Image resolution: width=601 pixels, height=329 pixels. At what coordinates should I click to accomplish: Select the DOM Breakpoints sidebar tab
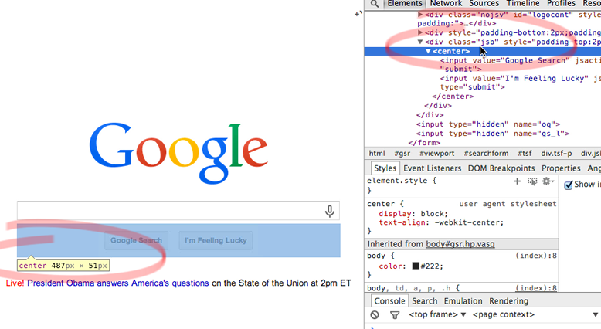pyautogui.click(x=501, y=168)
